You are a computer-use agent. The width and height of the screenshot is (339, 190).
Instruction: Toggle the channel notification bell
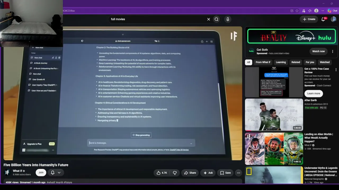click(53, 173)
